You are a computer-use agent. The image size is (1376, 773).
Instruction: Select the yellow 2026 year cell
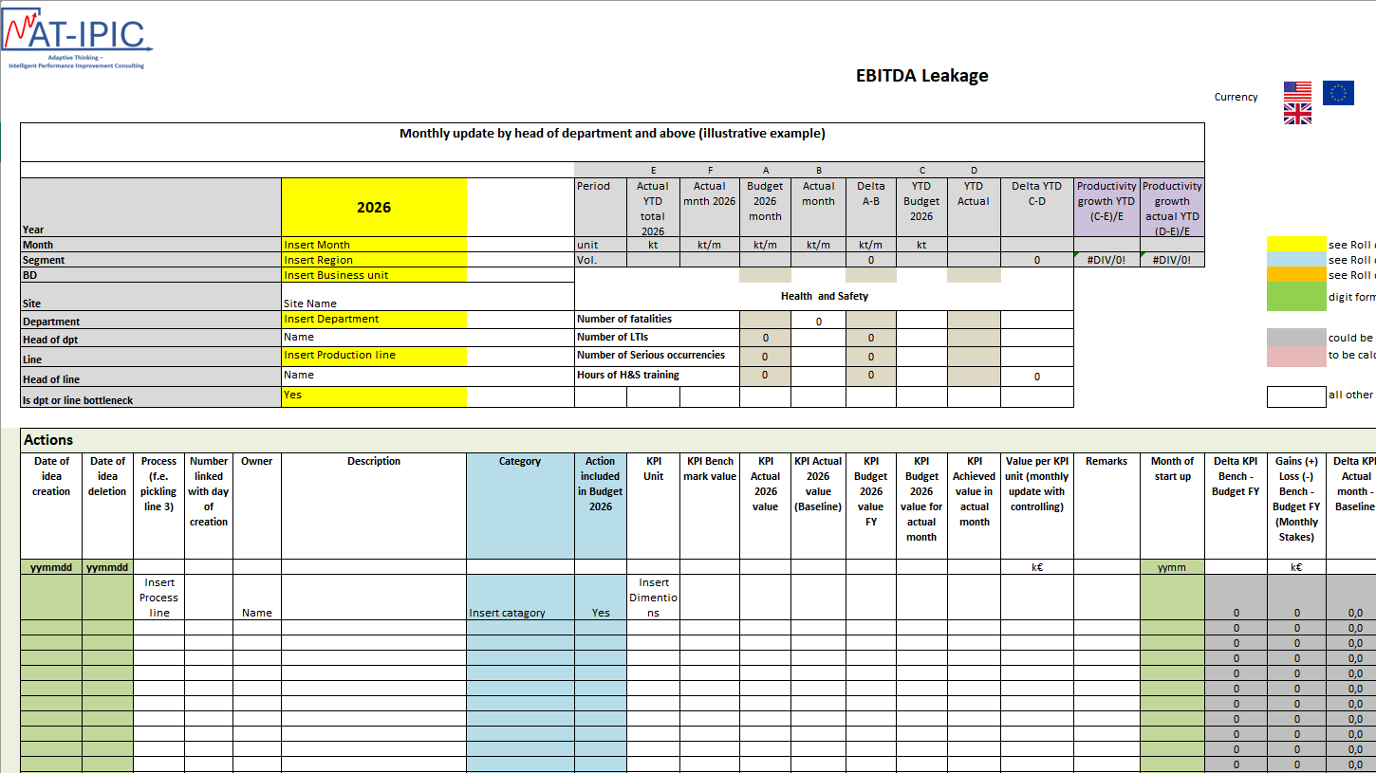pos(374,208)
